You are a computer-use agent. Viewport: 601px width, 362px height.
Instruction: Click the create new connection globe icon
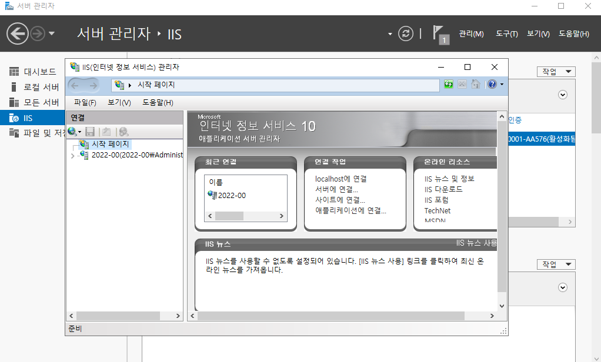tap(72, 132)
